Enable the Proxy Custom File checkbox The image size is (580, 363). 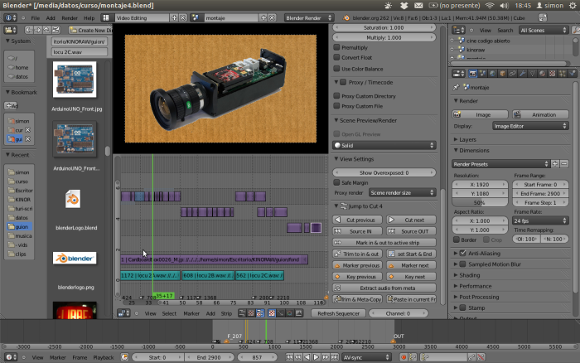point(336,106)
